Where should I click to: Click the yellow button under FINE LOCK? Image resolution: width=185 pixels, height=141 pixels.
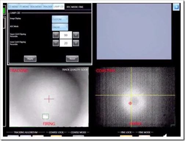126,136
